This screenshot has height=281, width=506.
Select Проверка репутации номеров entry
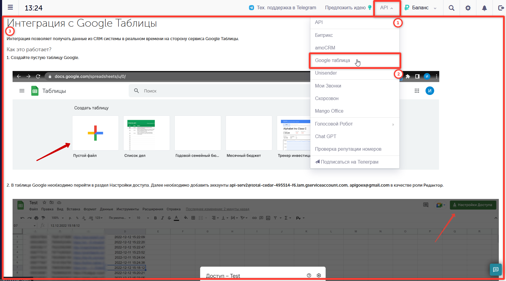pos(355,149)
